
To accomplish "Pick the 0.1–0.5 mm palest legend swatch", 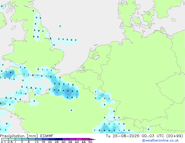I will (5, 139).
